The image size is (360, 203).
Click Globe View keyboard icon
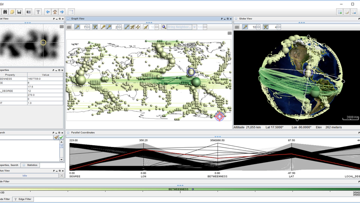coord(237,27)
